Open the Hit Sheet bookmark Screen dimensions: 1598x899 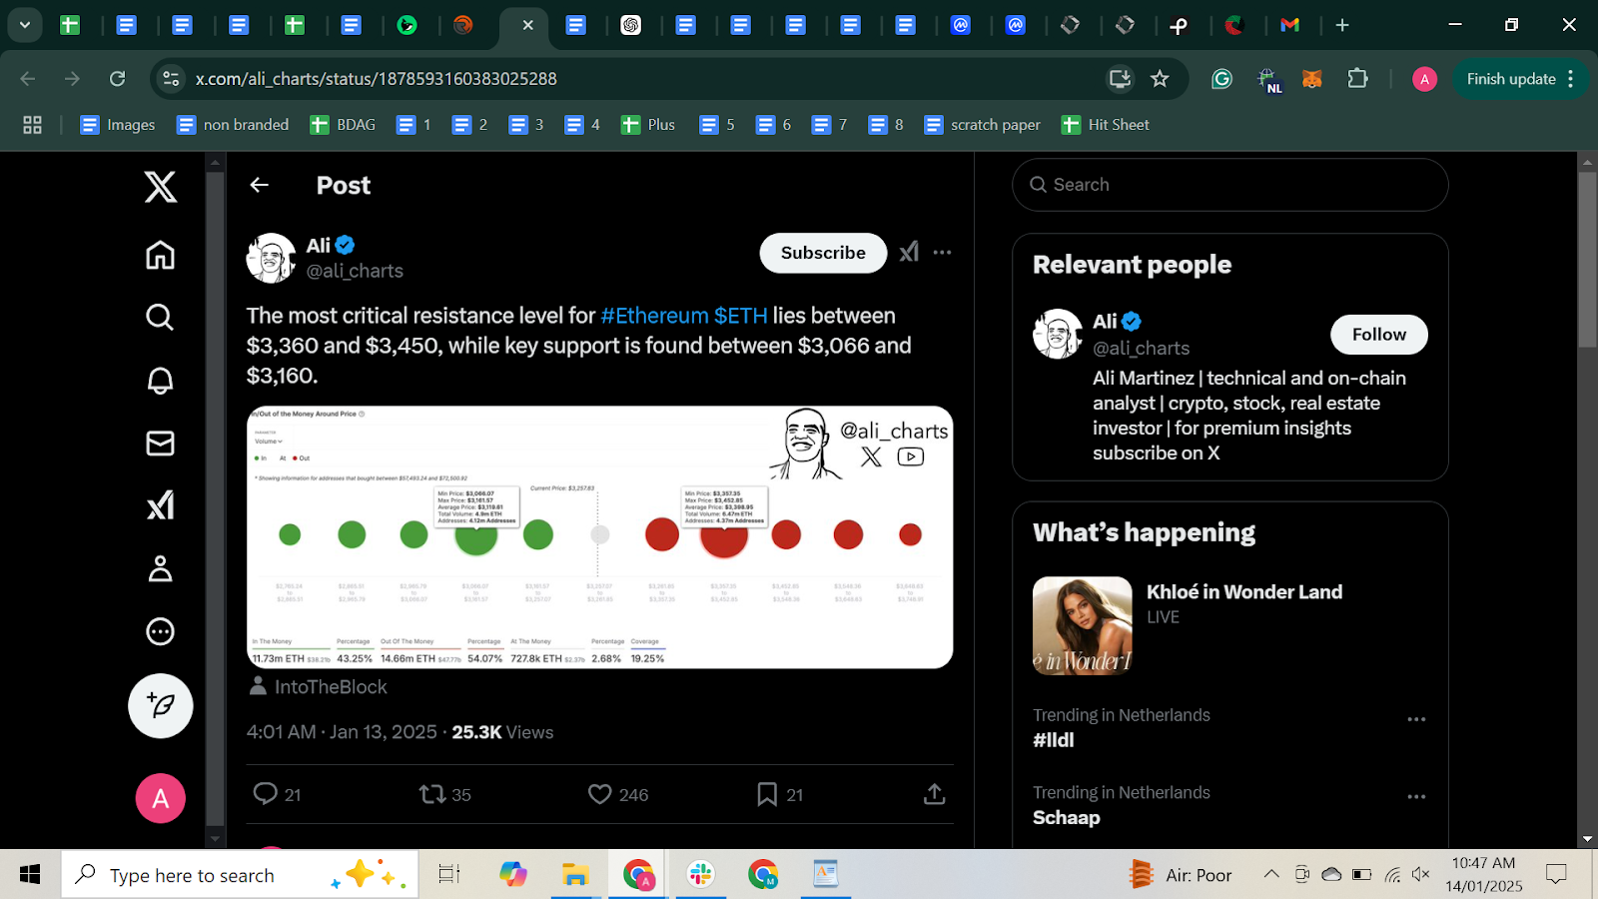pos(1105,125)
